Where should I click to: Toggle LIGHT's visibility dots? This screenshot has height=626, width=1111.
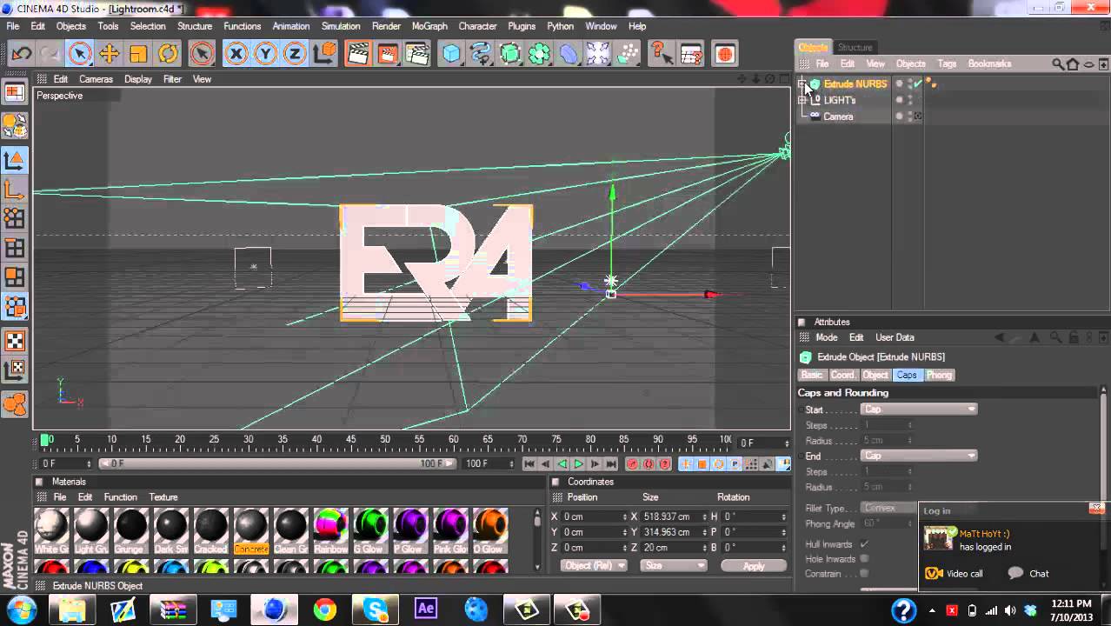pos(910,100)
